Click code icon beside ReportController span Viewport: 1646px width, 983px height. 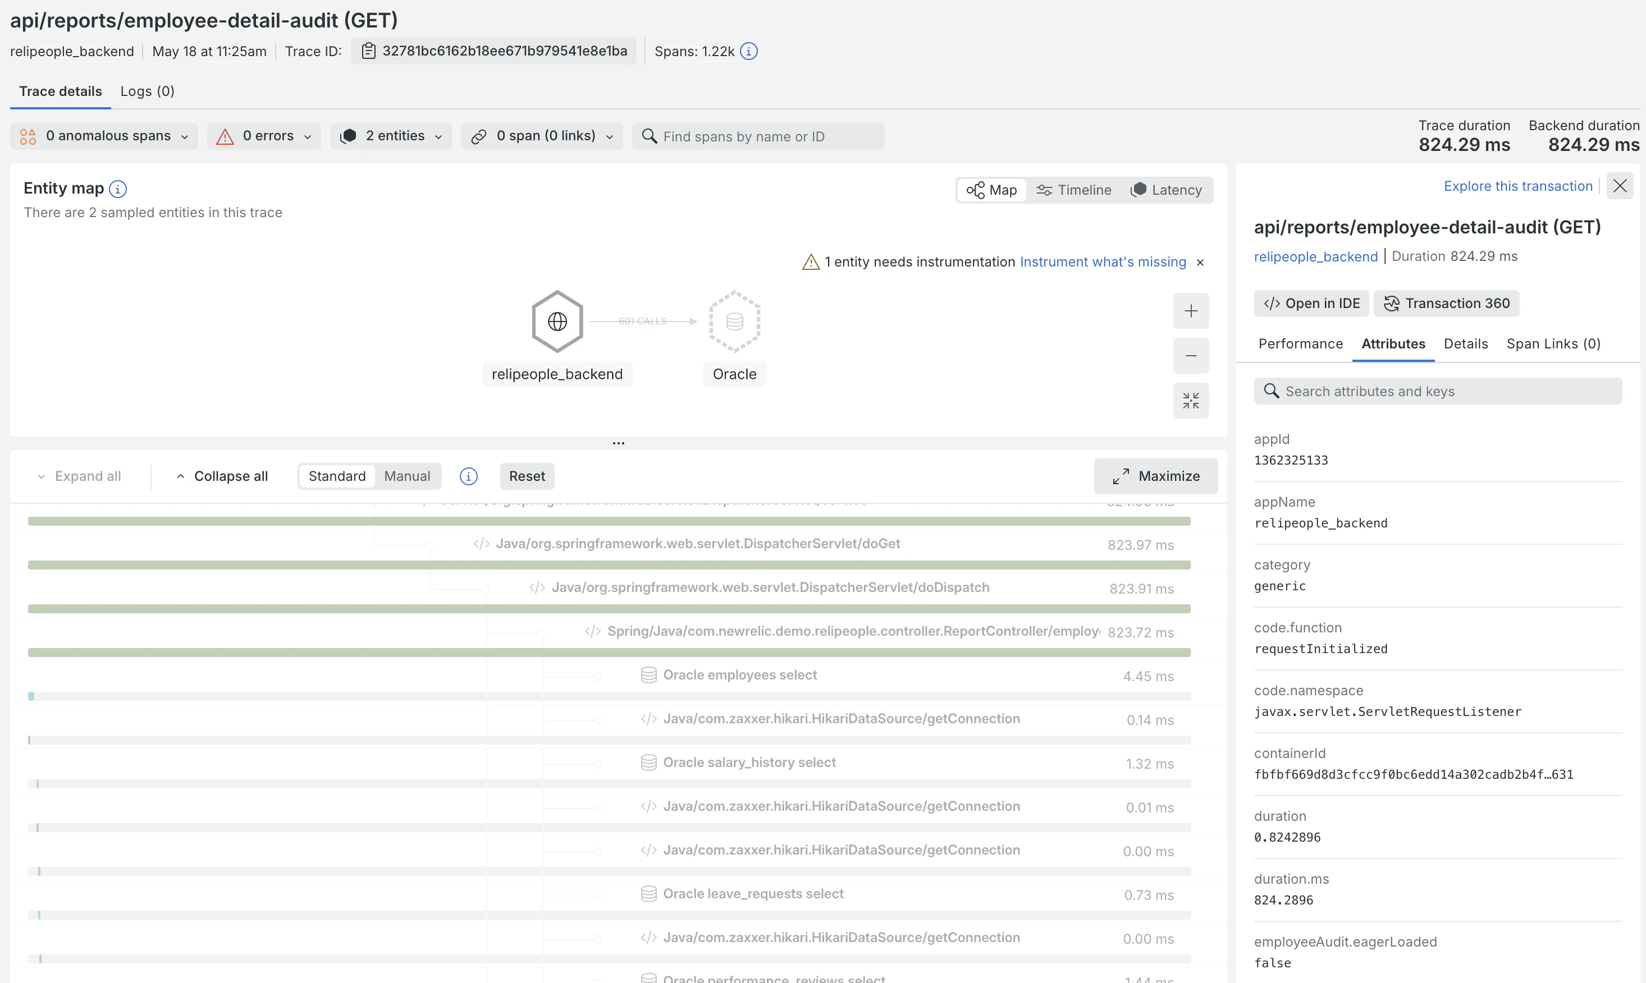pos(593,631)
